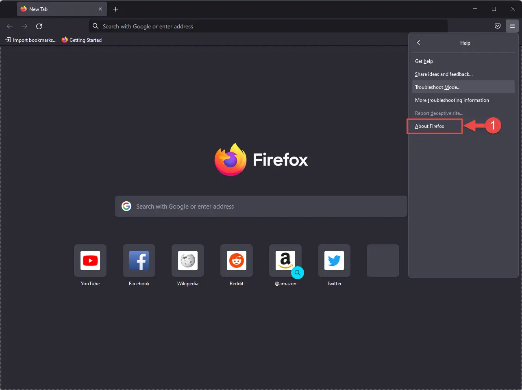Open the Firefox application menu hamburger icon
The width and height of the screenshot is (522, 390).
[x=512, y=26]
